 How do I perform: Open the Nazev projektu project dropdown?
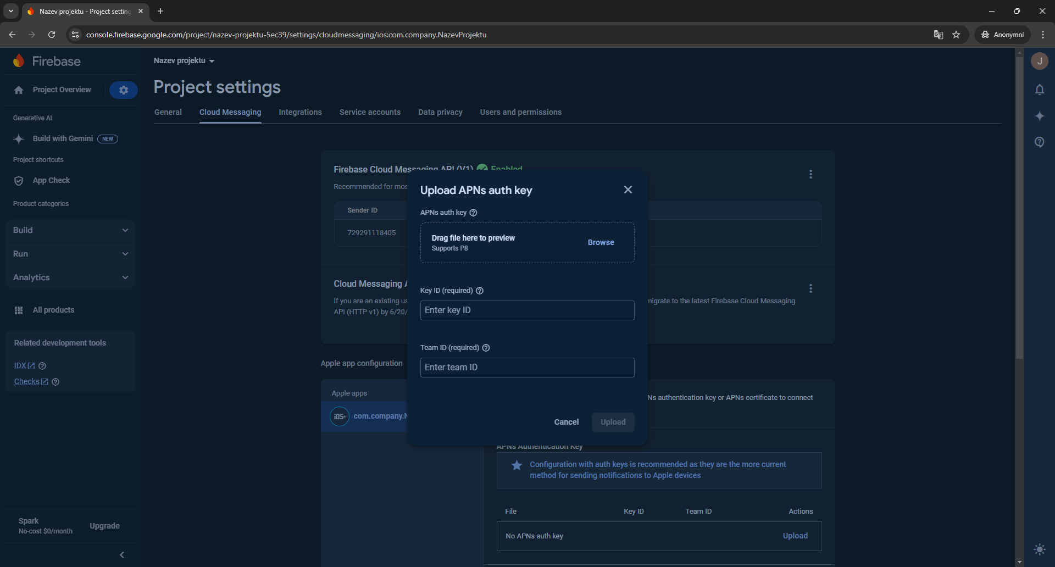(184, 61)
